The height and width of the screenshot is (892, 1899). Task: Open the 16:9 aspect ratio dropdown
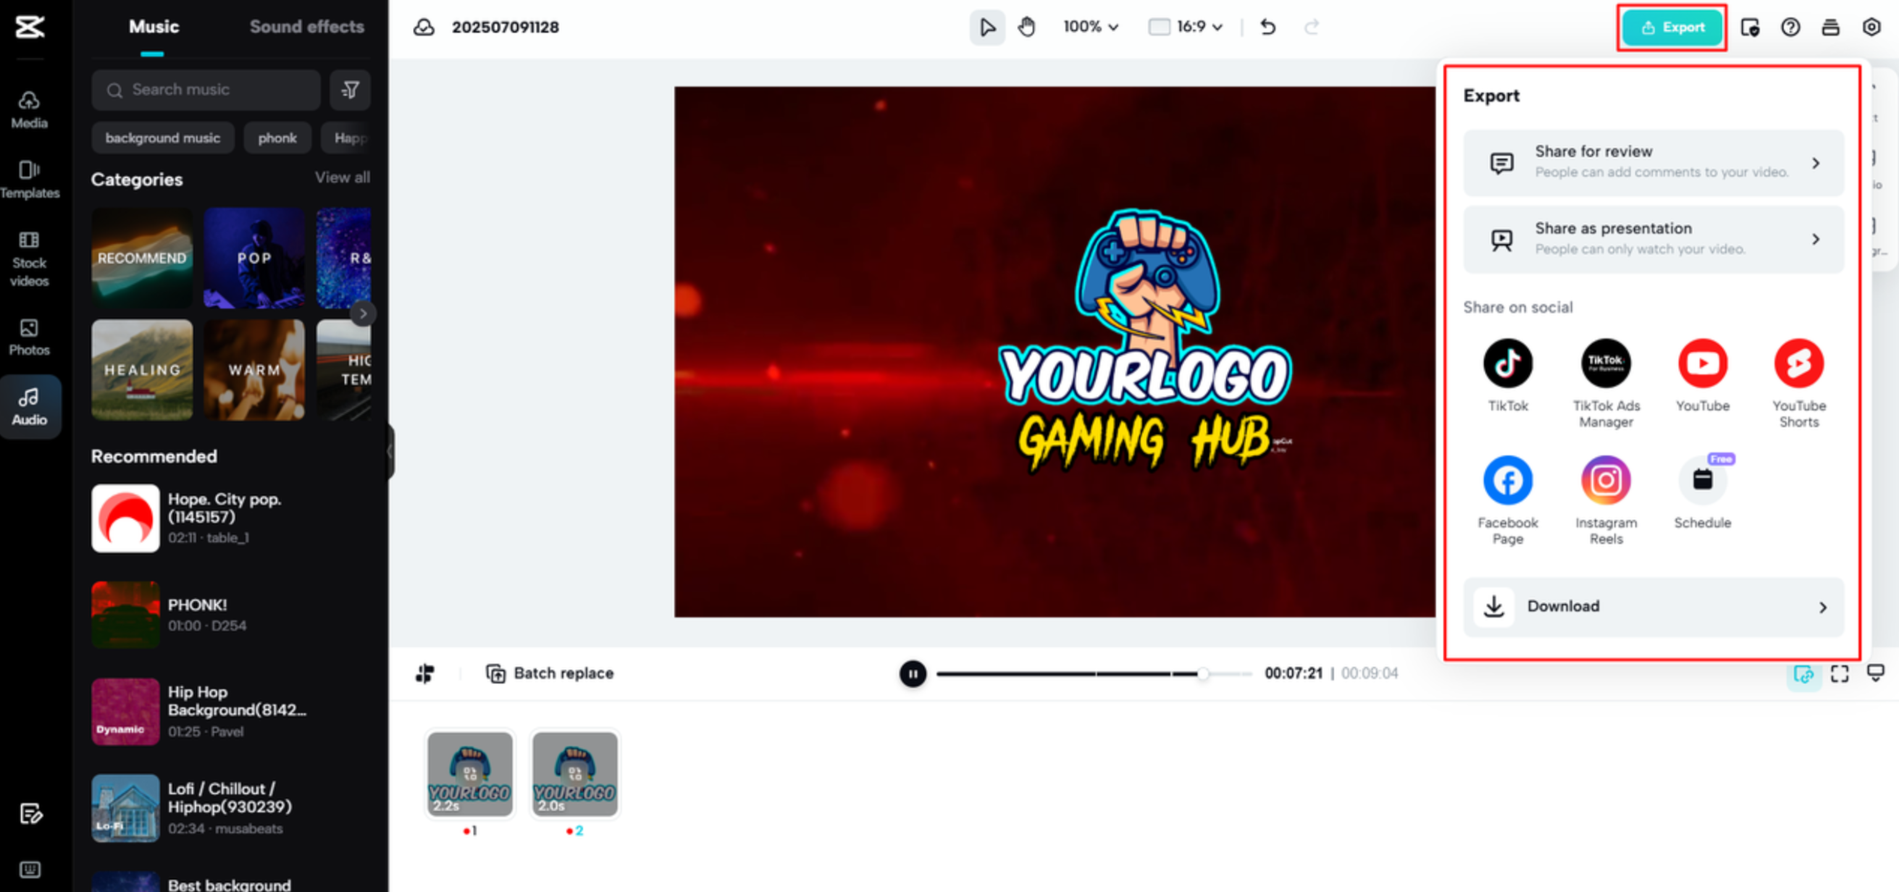click(1183, 28)
